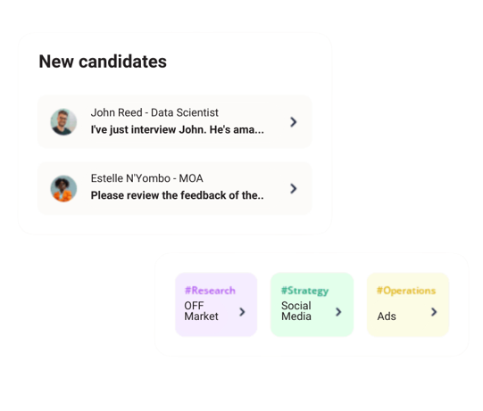
Task: Open the OFF Market text
Action: (201, 311)
